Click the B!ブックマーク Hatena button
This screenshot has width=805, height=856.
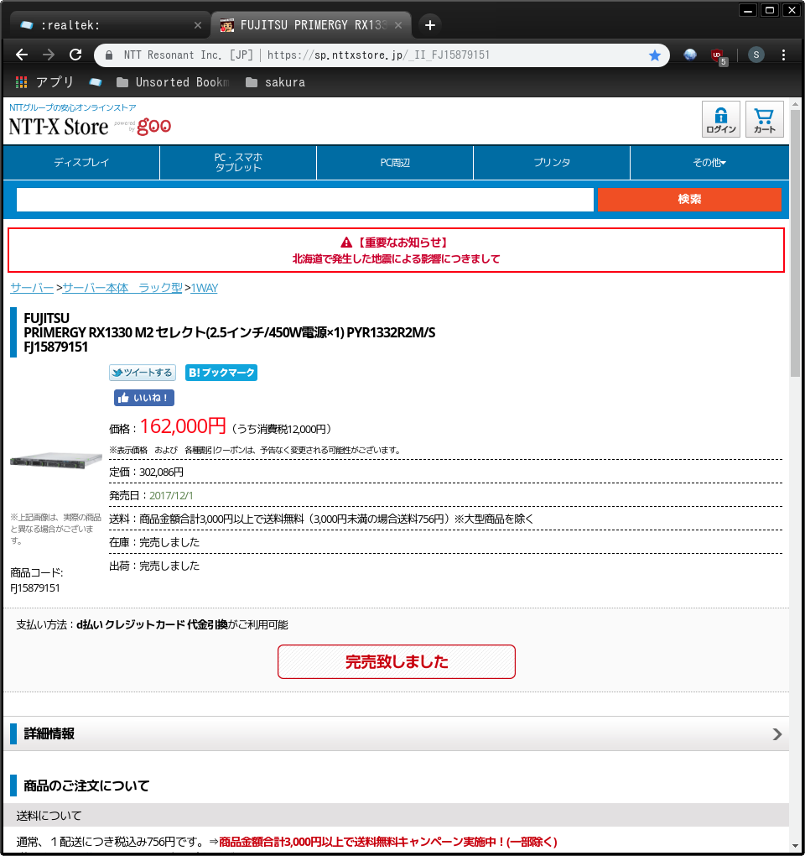pyautogui.click(x=221, y=373)
